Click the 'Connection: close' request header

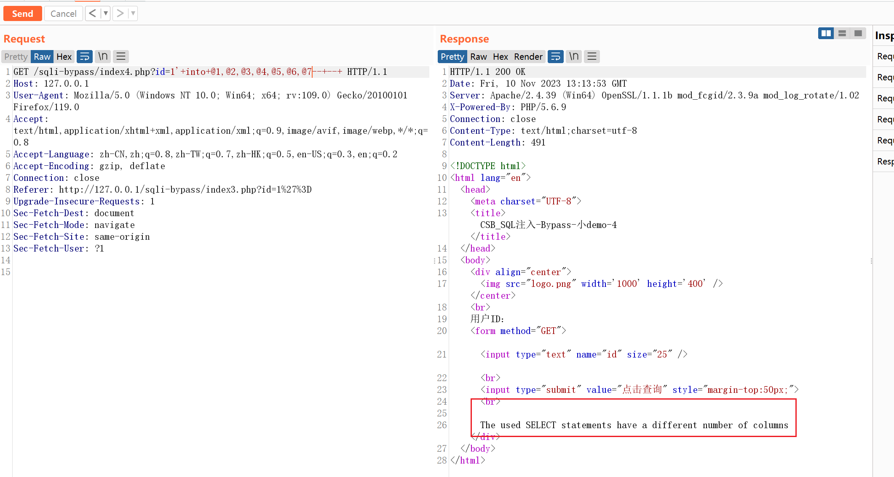[x=56, y=178]
